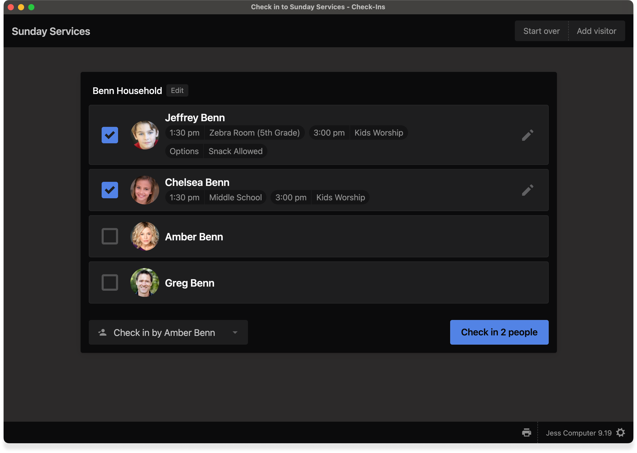Click Chelsea's Middle School tag
637x453 pixels.
point(235,197)
